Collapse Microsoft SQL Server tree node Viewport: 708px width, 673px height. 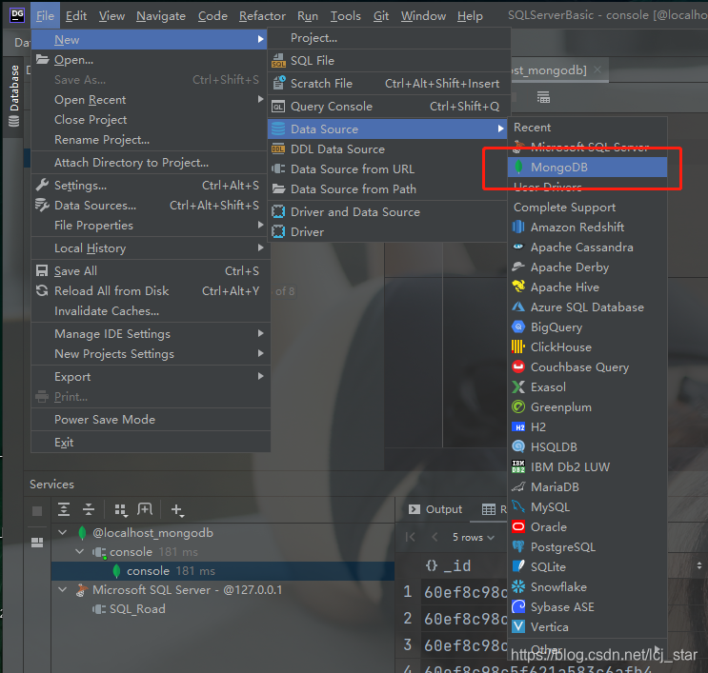point(63,589)
